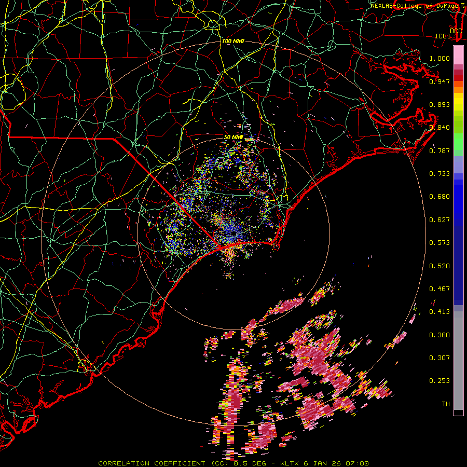467x467 pixels.
Task: Click the 0.307 color scale value
Action: click(439, 358)
